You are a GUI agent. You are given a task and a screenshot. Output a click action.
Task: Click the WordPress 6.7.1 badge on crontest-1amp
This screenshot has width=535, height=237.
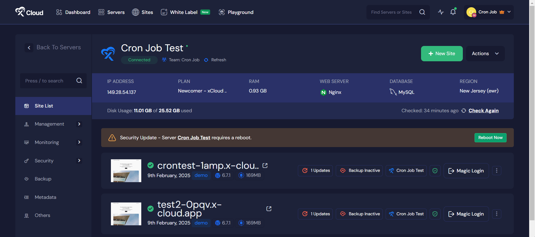[223, 175]
